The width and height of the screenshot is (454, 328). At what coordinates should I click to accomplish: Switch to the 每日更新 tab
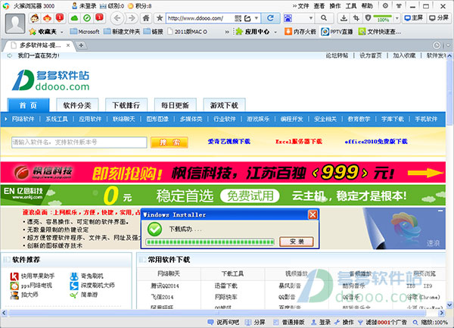pyautogui.click(x=176, y=105)
